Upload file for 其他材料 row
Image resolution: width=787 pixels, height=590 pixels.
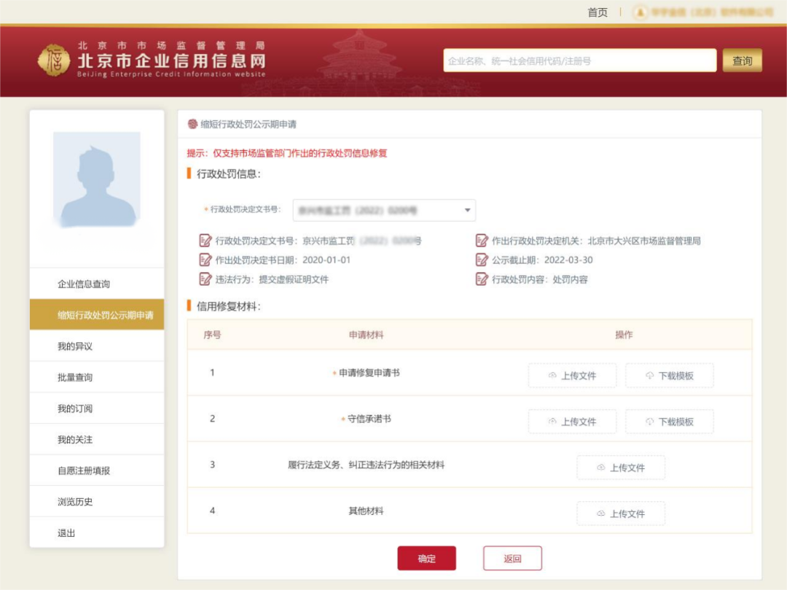tap(620, 513)
